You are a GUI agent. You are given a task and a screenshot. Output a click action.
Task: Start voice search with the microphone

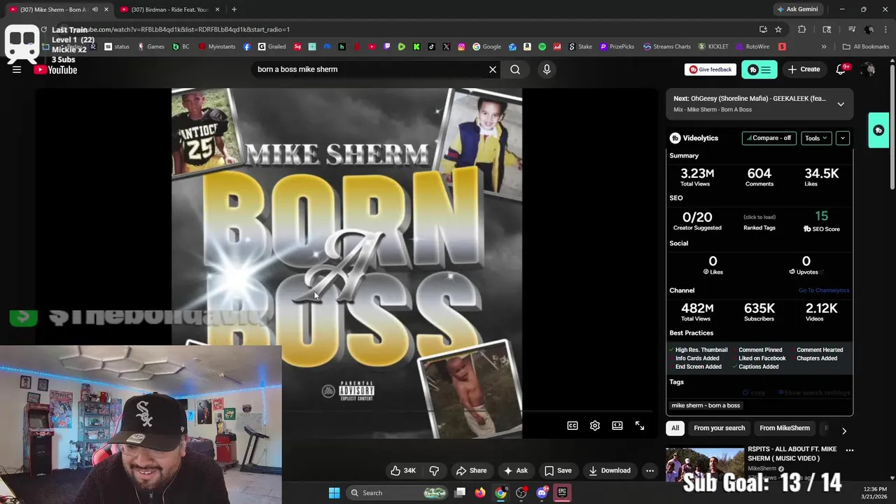coord(547,69)
